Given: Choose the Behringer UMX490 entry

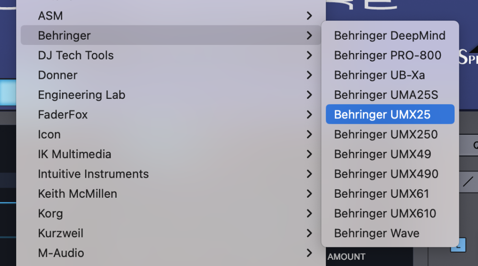Looking at the screenshot, I should (x=386, y=174).
